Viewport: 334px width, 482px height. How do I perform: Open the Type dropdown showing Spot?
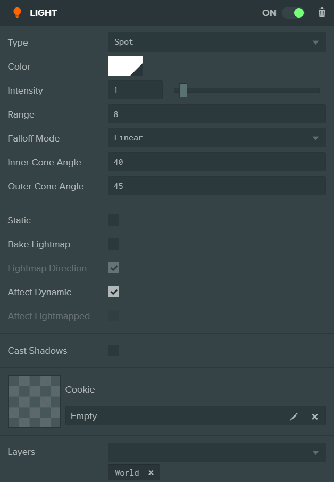tap(216, 42)
